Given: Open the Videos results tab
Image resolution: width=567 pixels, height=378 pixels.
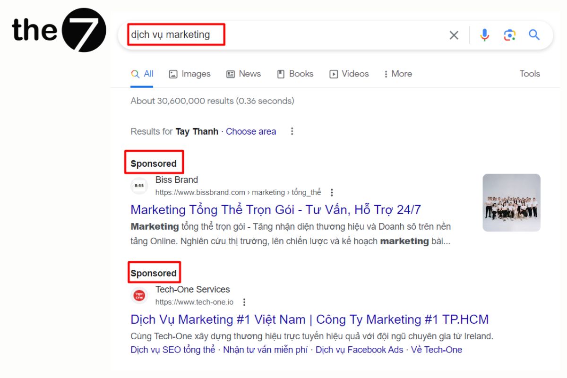Looking at the screenshot, I should 349,74.
